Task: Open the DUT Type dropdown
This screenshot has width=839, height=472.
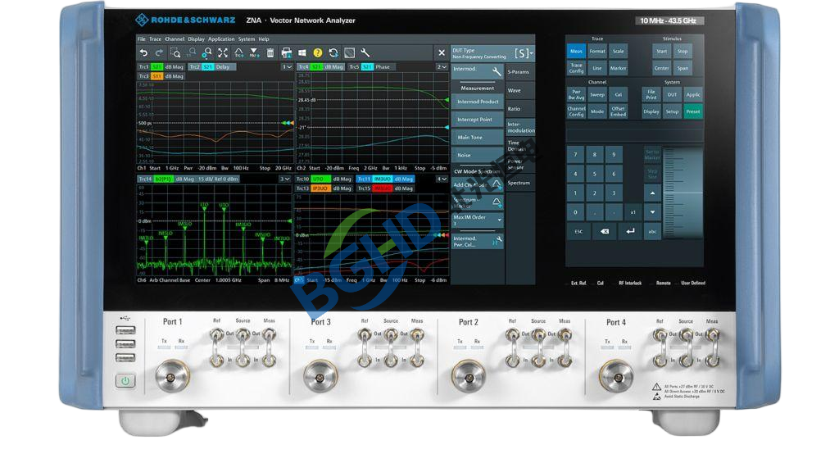Action: coord(492,53)
